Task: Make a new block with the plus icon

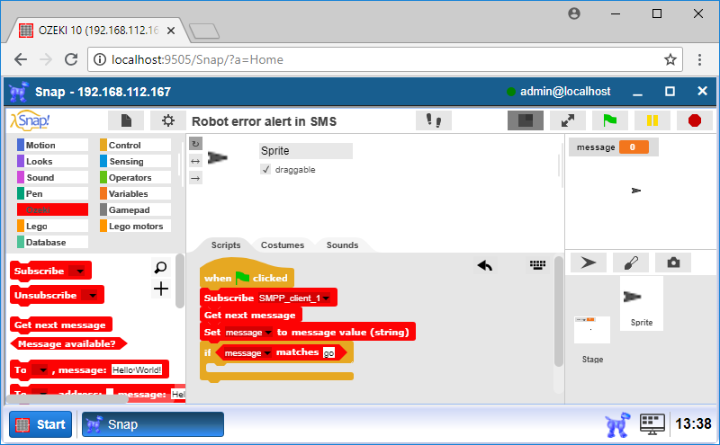Action: click(x=161, y=289)
